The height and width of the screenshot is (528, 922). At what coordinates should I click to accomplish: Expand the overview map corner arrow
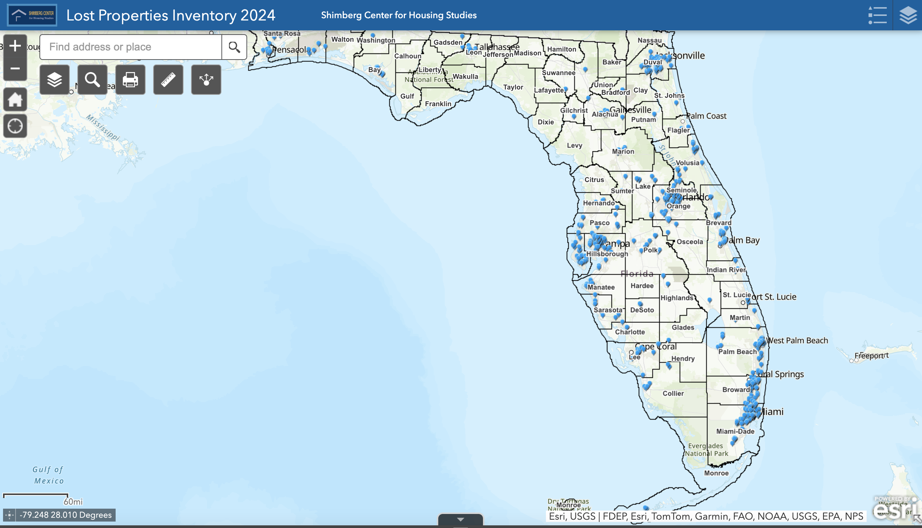(x=918, y=519)
